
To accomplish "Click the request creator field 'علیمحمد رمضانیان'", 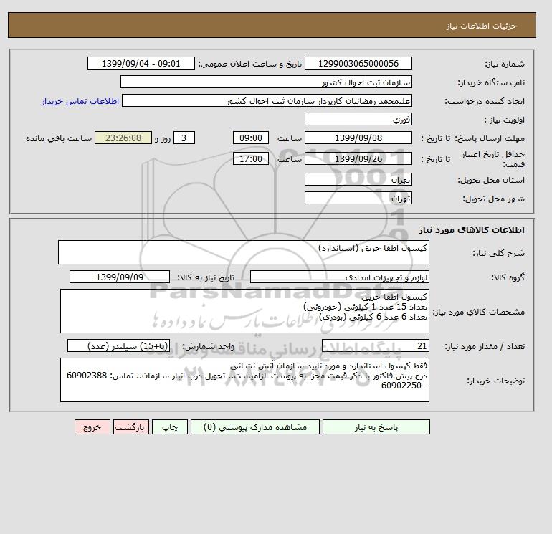I will tap(267, 100).
